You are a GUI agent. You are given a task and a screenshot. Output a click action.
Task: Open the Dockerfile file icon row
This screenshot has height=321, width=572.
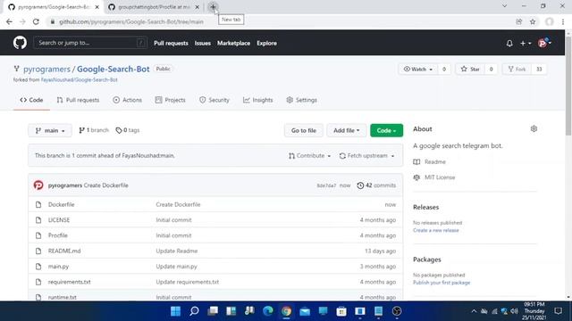point(38,204)
